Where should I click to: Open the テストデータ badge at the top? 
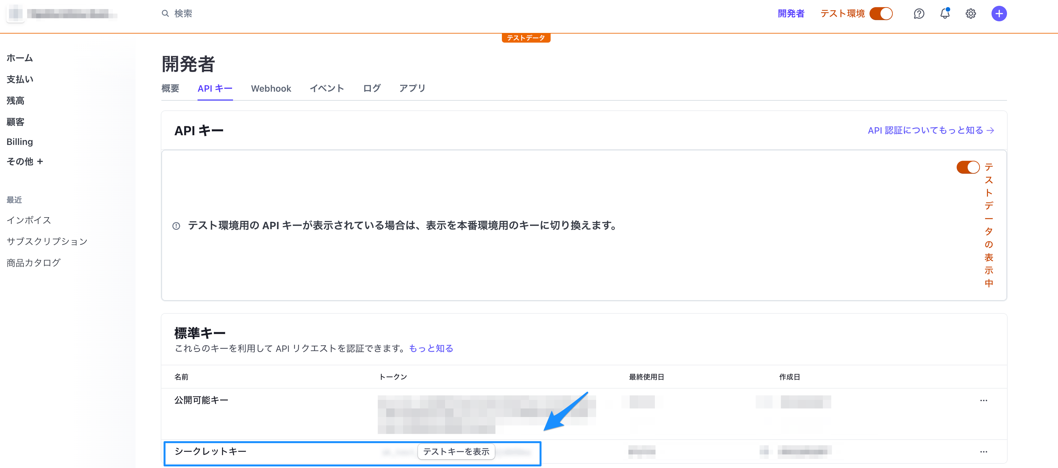[526, 37]
